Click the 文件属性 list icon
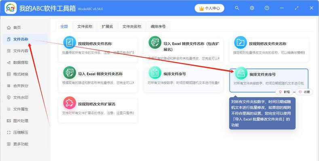The height and width of the screenshot is (161, 319). (9, 109)
